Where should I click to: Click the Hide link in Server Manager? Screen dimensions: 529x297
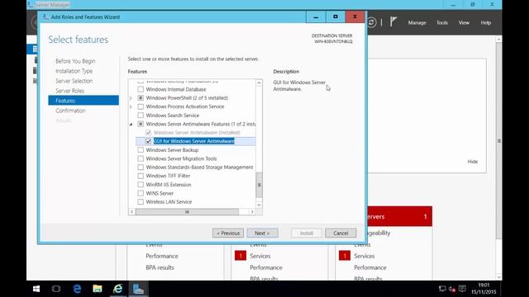click(x=472, y=162)
